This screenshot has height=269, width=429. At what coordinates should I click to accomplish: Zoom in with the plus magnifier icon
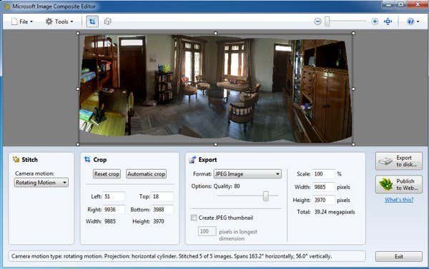(375, 21)
